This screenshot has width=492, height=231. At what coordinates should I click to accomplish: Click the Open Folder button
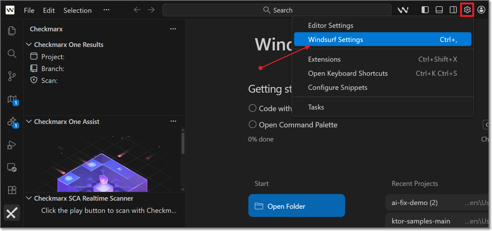click(x=296, y=206)
